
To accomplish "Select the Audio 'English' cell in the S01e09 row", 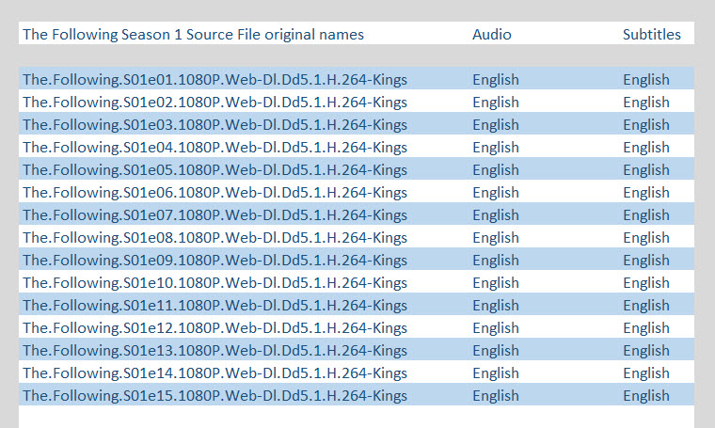I will [496, 261].
